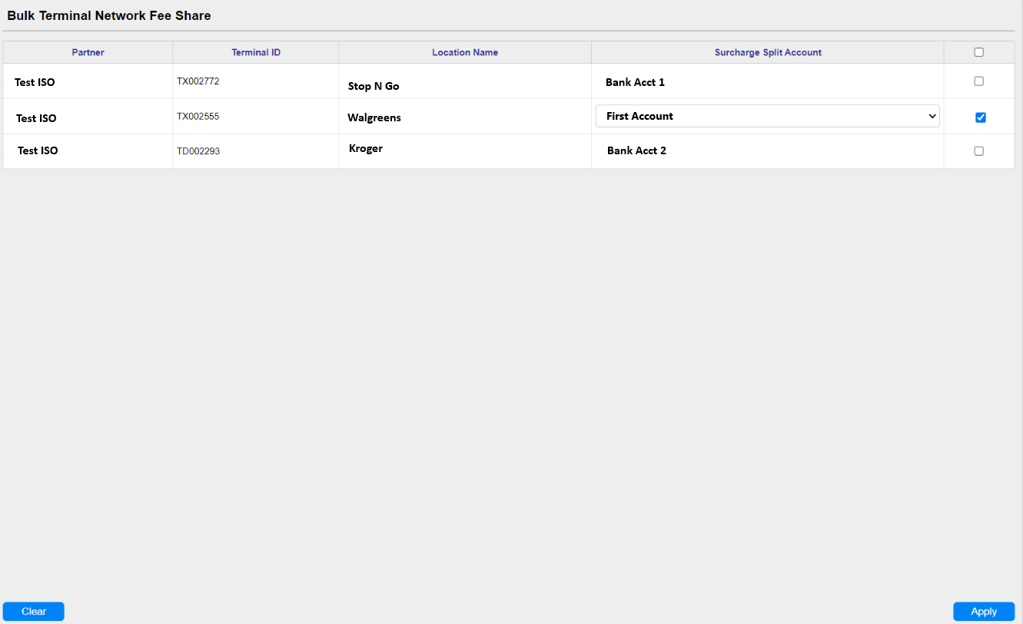Screen dimensions: 1023x624
Task: Tick the checkbox for the Stop N Go row
Action: click(978, 81)
